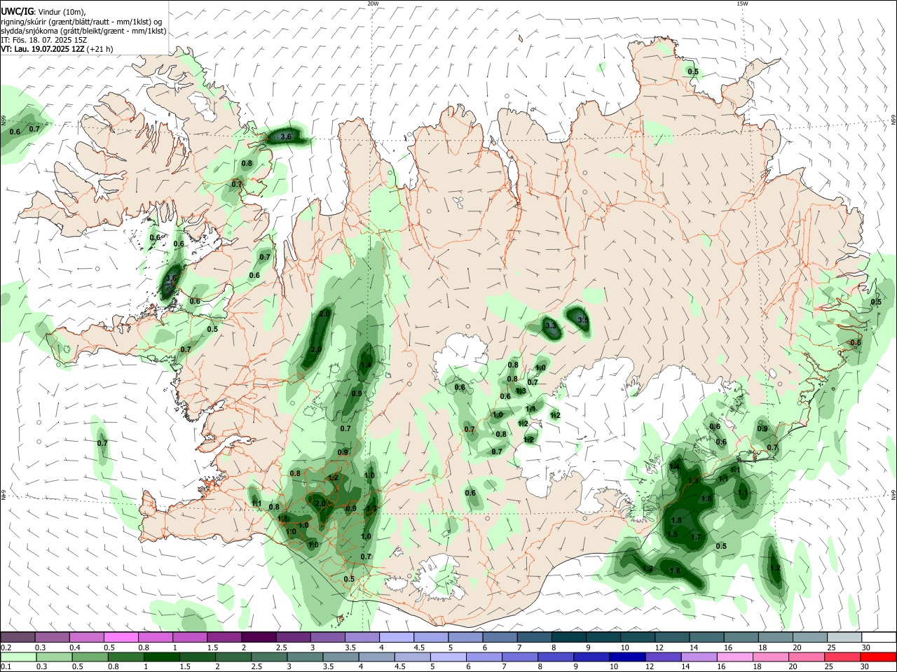
Task: Click the pale grey snow swatch labeled 25
Action: point(844,637)
